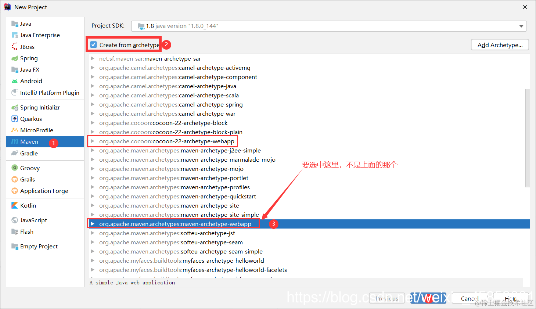The height and width of the screenshot is (309, 536).
Task: Pick the Application Forge icon
Action: tap(15, 191)
